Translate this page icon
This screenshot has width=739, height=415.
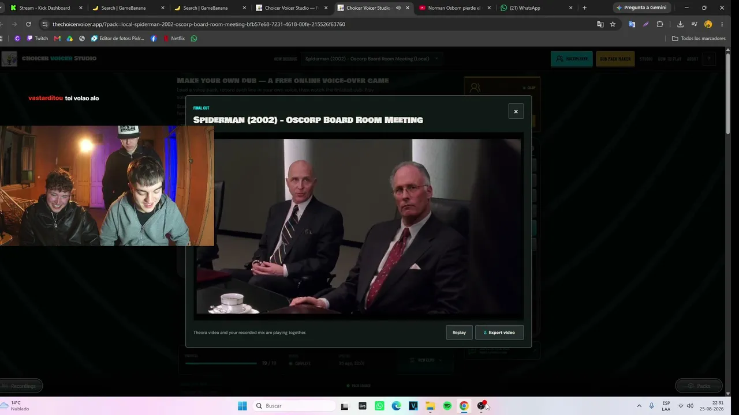pyautogui.click(x=600, y=24)
